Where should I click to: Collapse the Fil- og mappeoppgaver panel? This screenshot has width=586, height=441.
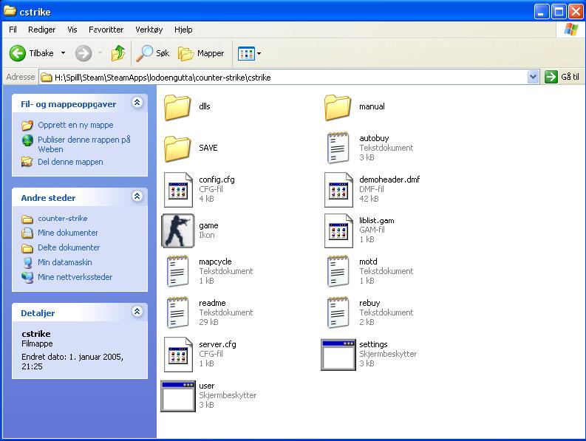pyautogui.click(x=137, y=103)
